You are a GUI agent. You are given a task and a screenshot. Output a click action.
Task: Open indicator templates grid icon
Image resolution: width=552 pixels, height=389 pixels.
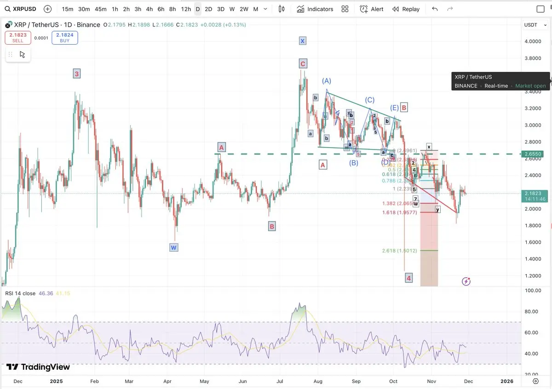[x=345, y=9]
